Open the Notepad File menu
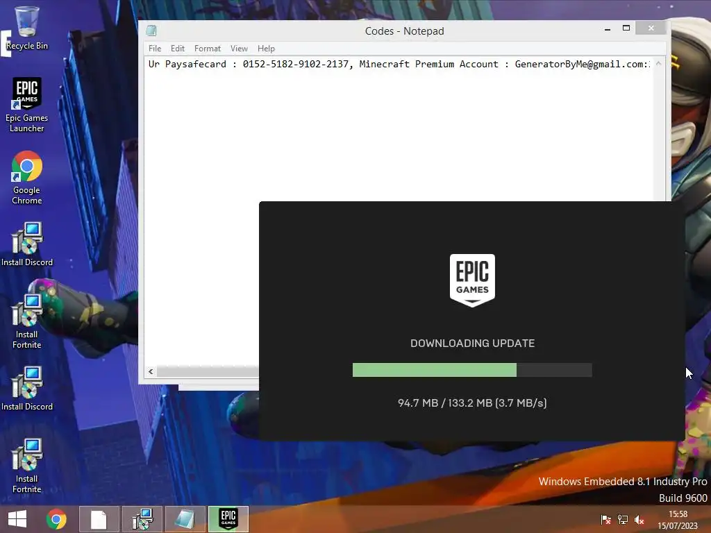This screenshot has width=711, height=533. pos(155,49)
